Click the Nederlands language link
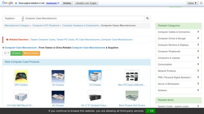This screenshot has width=204, height=114. click(52, 3)
